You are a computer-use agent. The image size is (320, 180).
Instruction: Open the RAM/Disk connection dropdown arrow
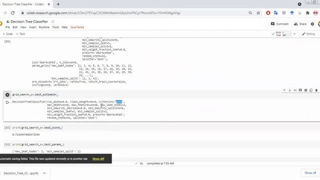pos(294,34)
